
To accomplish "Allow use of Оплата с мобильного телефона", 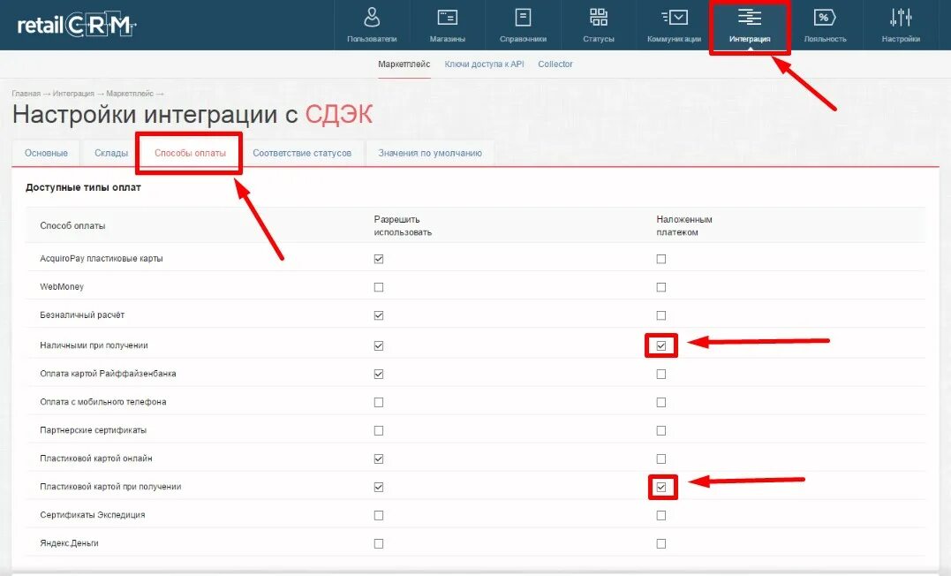I will 379,403.
